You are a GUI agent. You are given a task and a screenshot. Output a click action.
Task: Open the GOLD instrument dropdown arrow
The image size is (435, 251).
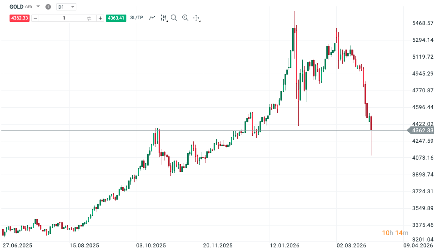[38, 7]
